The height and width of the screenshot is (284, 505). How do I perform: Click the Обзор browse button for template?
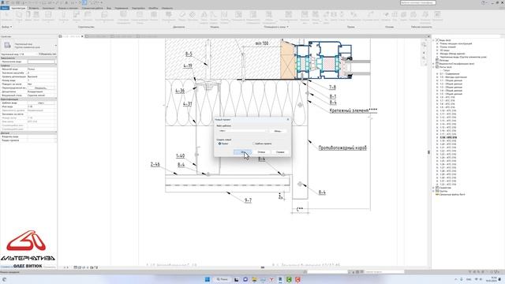(278, 131)
